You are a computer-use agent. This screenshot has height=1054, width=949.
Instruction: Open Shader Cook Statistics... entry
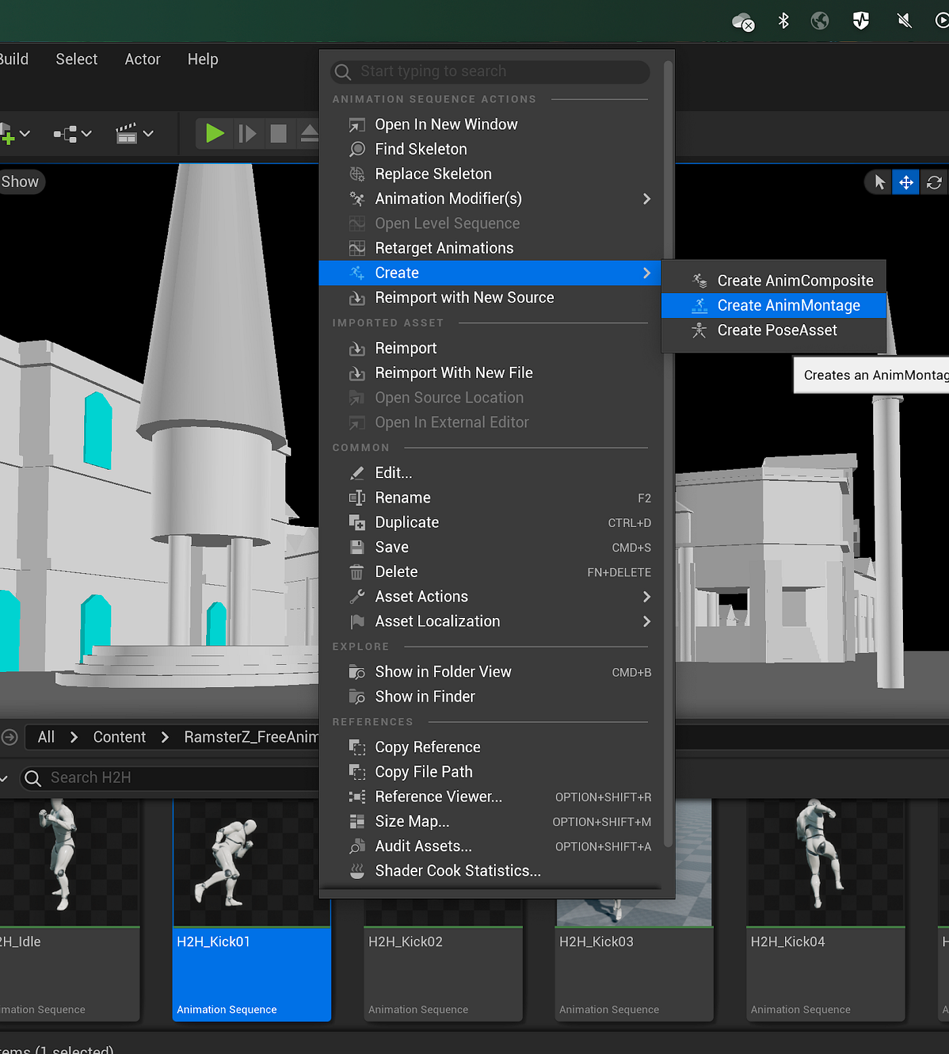[x=490, y=871]
